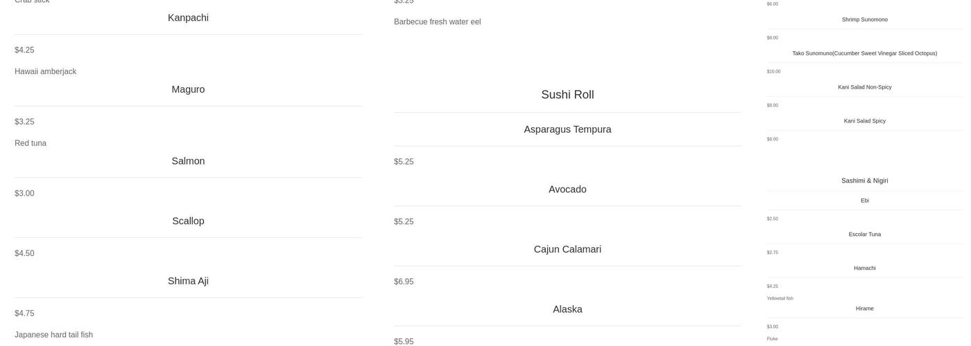Image resolution: width=971 pixels, height=346 pixels.
Task: Select the Alaska roll title
Action: (x=567, y=309)
